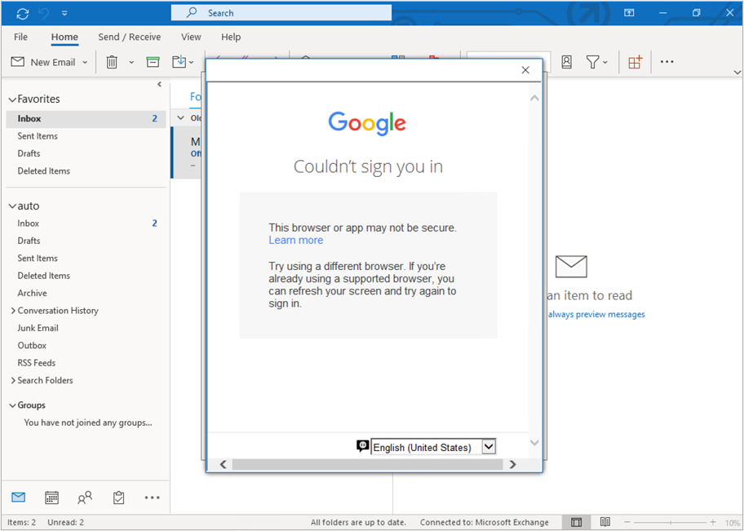The height and width of the screenshot is (531, 744).
Task: Click the Get Add-ins icon
Action: (x=635, y=62)
